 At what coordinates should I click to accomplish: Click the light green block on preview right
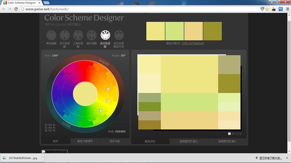click(229, 97)
